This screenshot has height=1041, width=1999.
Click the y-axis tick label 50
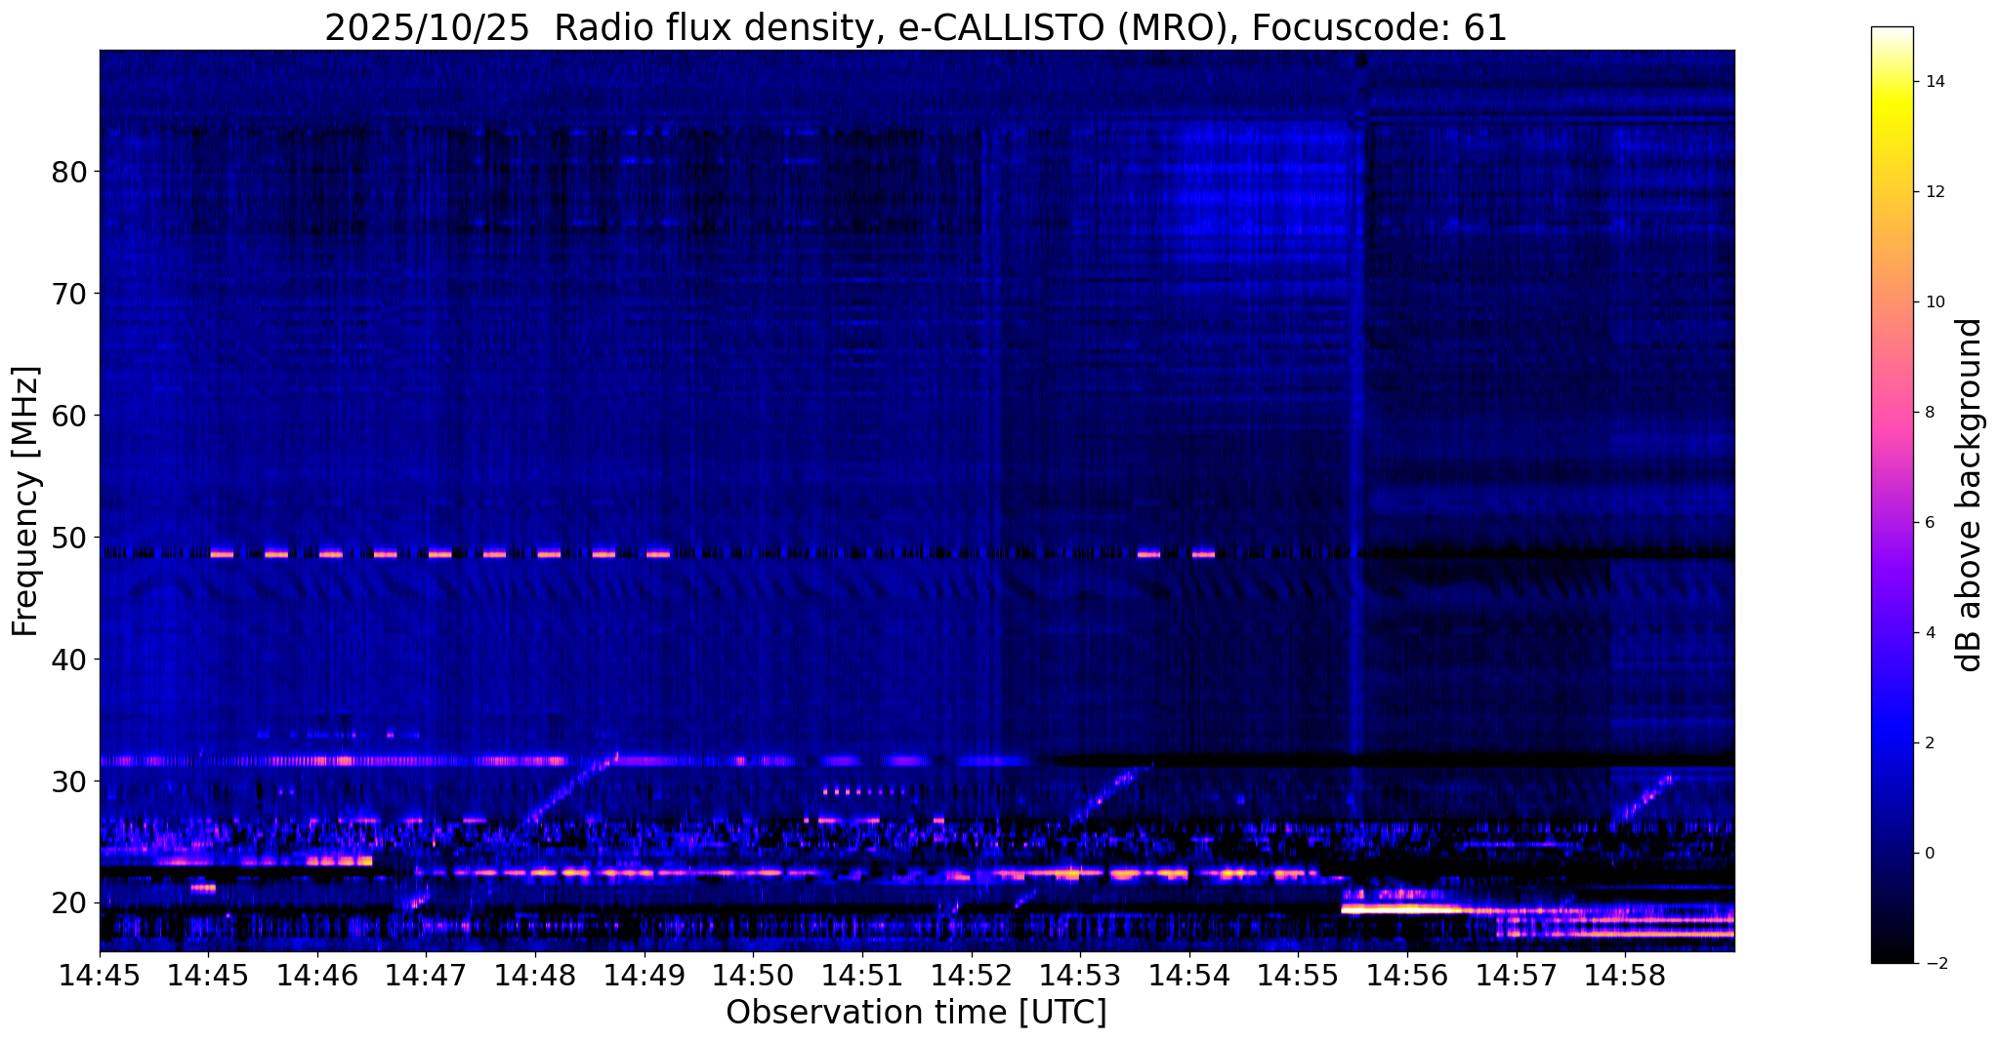69,538
